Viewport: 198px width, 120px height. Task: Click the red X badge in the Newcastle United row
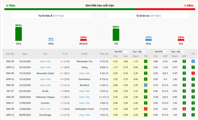193,73
